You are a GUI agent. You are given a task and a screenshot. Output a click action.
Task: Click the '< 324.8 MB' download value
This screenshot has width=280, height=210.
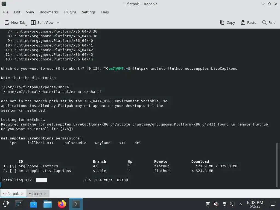[202, 171]
